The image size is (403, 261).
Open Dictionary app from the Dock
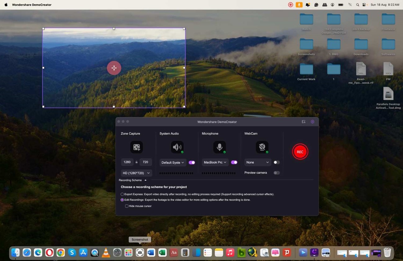tap(174, 253)
